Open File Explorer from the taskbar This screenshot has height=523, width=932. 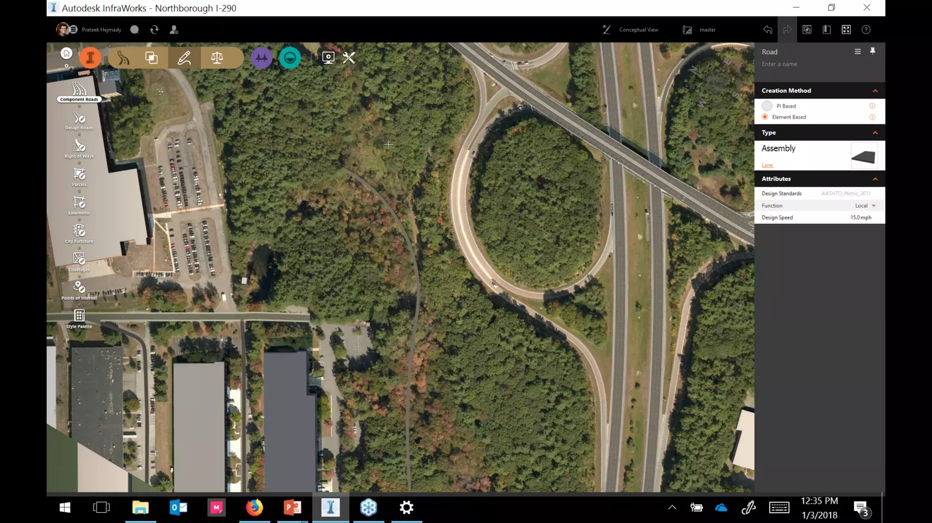click(141, 508)
